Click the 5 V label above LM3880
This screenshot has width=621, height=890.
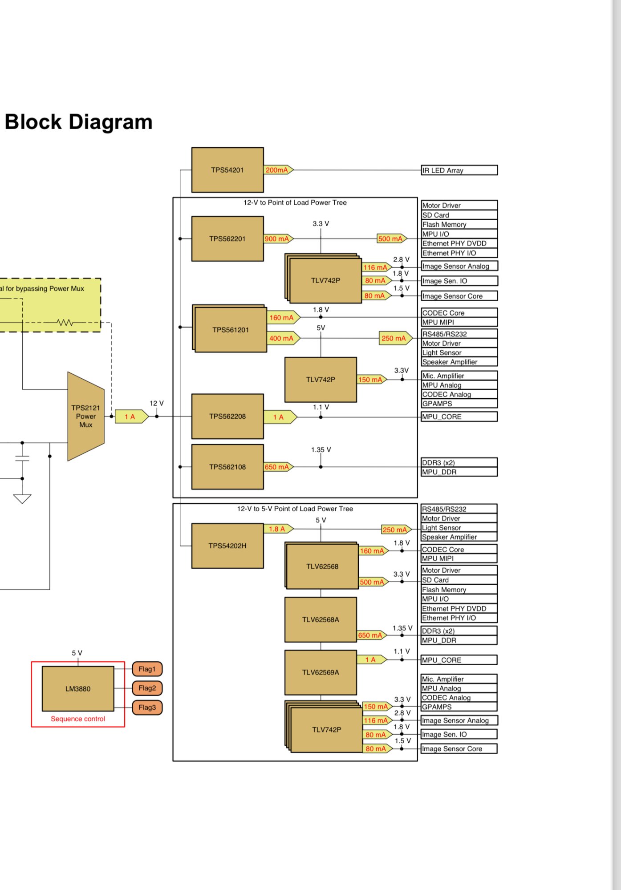[77, 653]
